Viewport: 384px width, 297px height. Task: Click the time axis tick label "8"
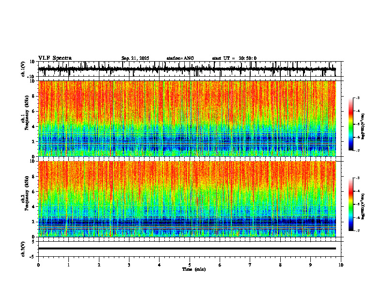pyautogui.click(x=280, y=265)
